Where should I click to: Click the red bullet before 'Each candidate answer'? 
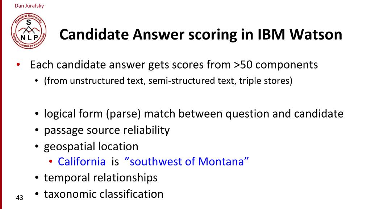[x=18, y=65]
